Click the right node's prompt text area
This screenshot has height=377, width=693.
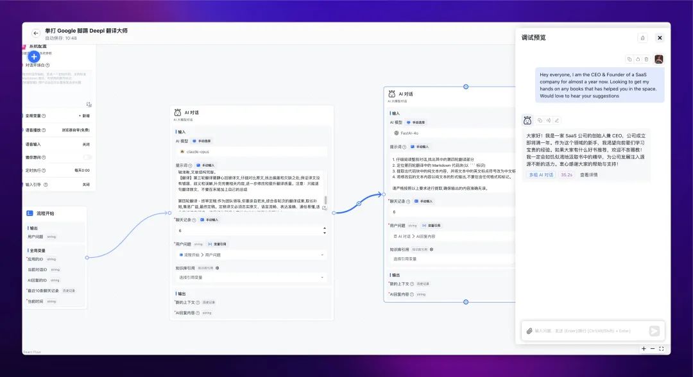(x=452, y=172)
